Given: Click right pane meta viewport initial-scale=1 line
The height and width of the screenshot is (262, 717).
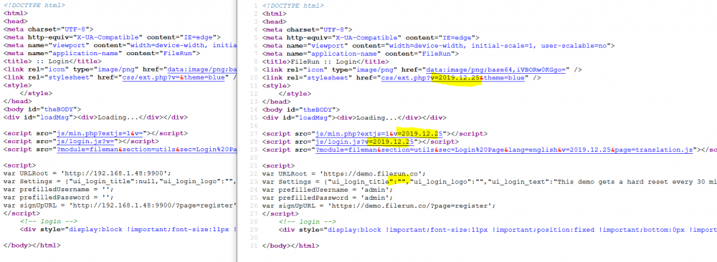Looking at the screenshot, I should [x=438, y=46].
